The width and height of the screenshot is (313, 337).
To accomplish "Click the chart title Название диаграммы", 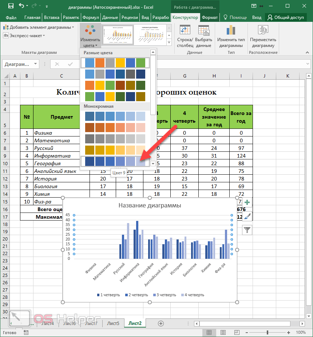I will point(150,206).
